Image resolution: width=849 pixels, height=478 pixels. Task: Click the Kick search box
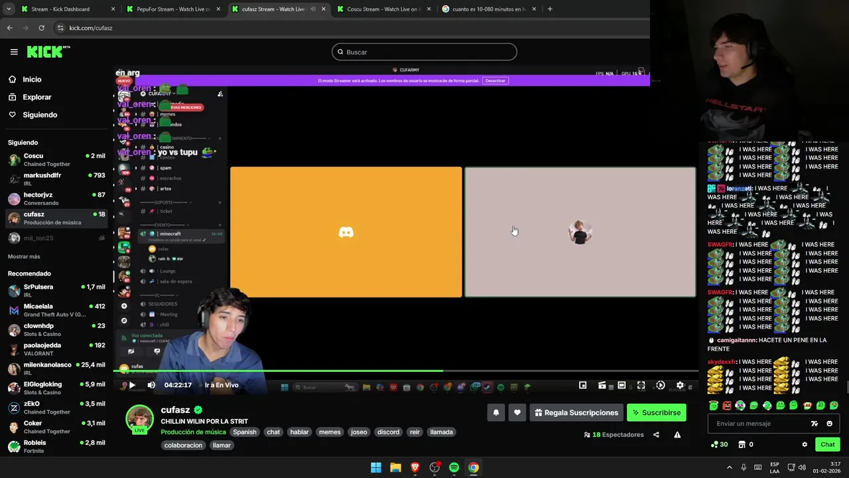[x=424, y=52]
